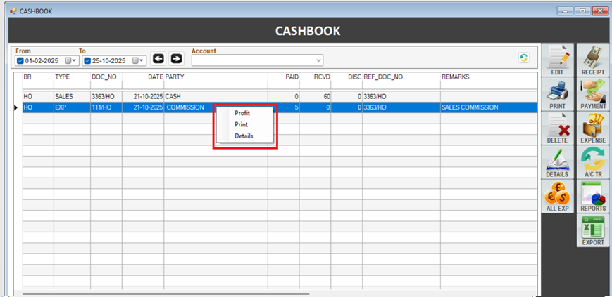Click the 111/HO document number cell
Screen dimensions: 612x297
click(x=106, y=107)
